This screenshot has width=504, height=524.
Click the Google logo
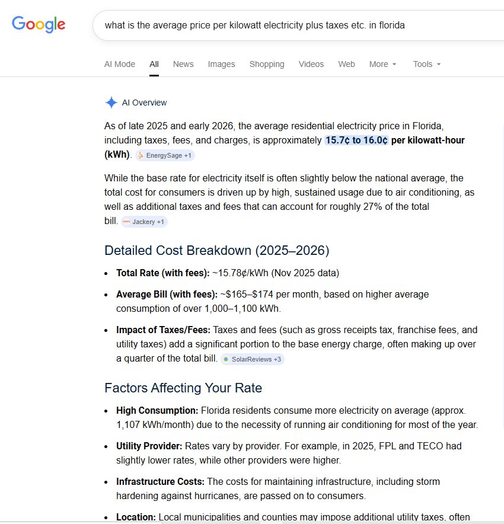(39, 24)
